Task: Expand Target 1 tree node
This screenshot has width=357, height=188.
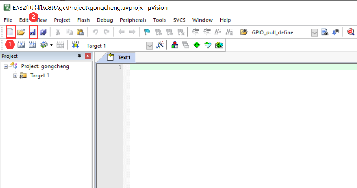Action: tap(15, 76)
